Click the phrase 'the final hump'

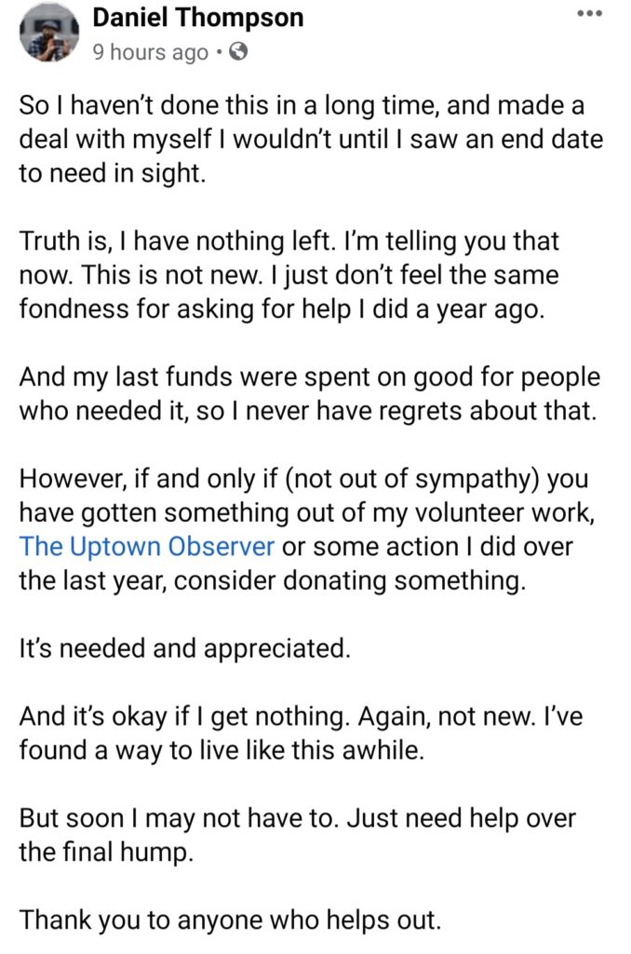(x=106, y=852)
